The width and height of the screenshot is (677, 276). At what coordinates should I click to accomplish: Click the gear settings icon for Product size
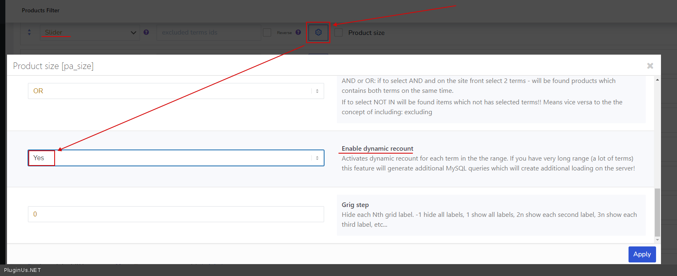point(318,32)
